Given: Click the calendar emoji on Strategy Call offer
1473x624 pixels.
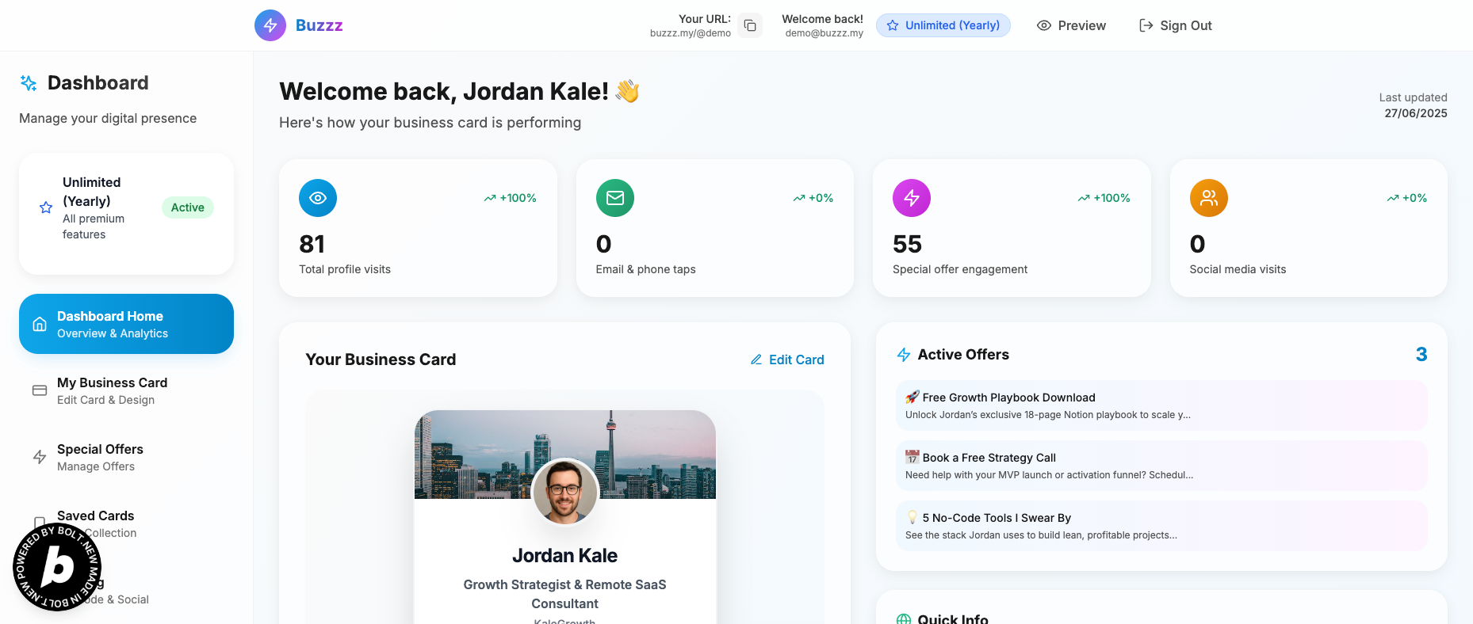Looking at the screenshot, I should coord(912,457).
